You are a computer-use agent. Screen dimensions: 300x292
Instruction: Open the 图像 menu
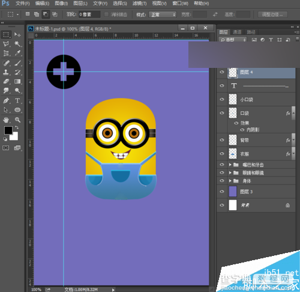tap(61, 4)
